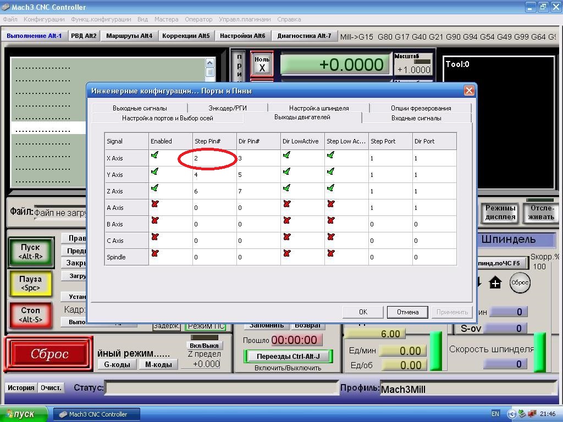This screenshot has height=422, width=563.
Task: Click Ноль X zero button
Action: pos(262,65)
